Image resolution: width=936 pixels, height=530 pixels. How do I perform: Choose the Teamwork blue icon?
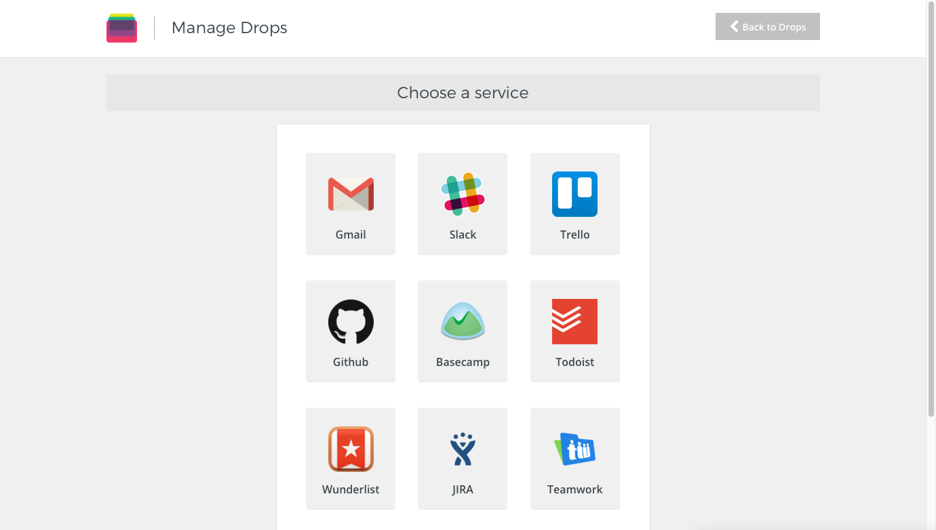pos(574,449)
